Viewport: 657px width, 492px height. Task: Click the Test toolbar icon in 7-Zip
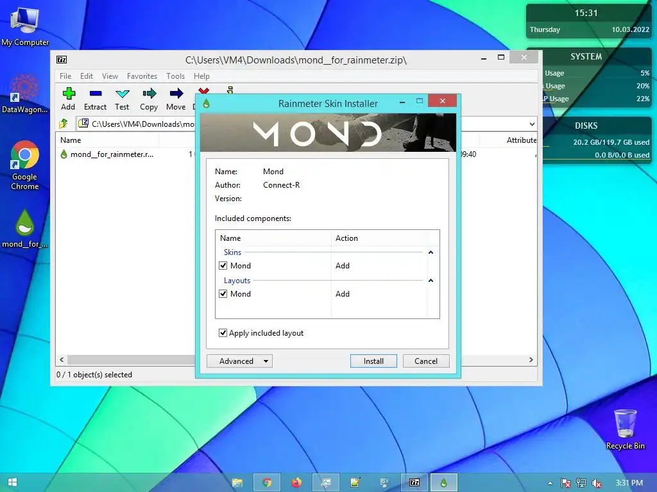tap(122, 99)
